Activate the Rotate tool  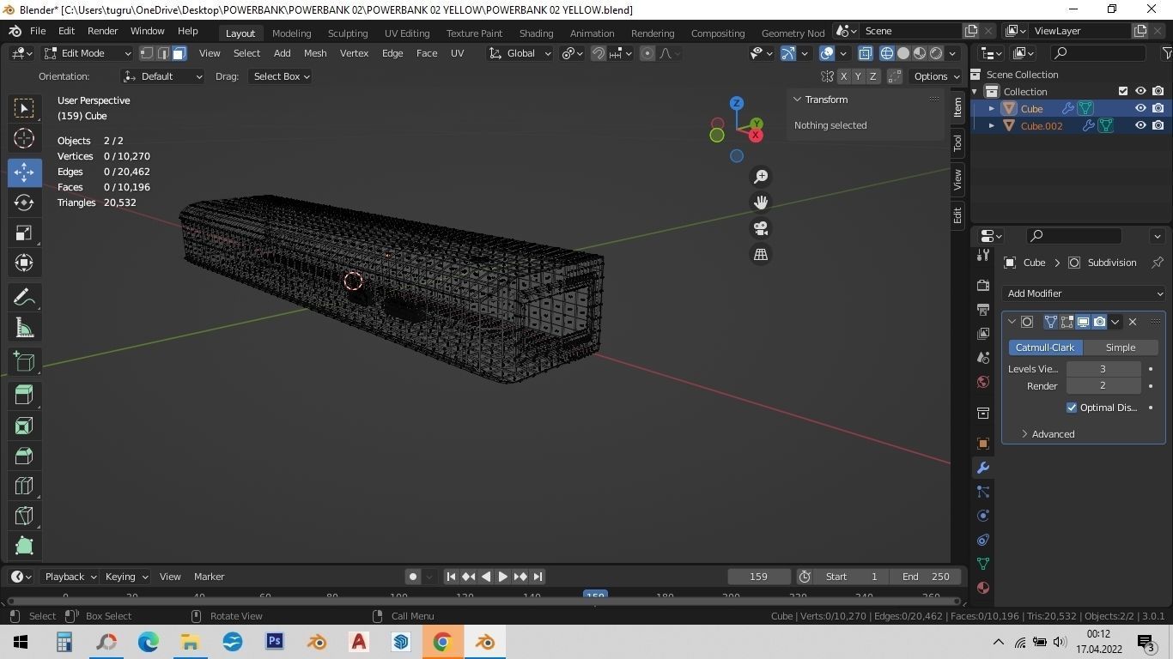(x=24, y=203)
